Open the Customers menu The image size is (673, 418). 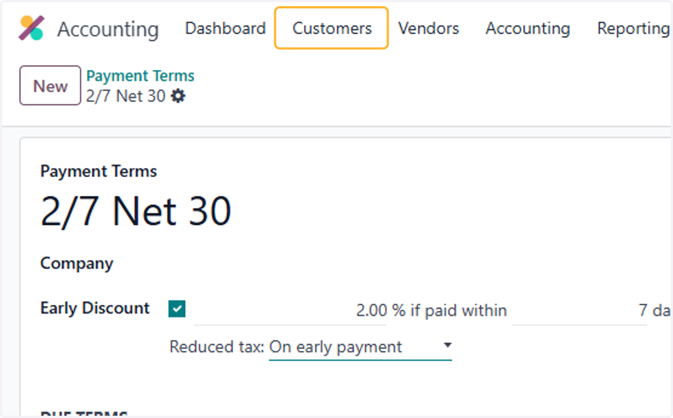tap(331, 29)
